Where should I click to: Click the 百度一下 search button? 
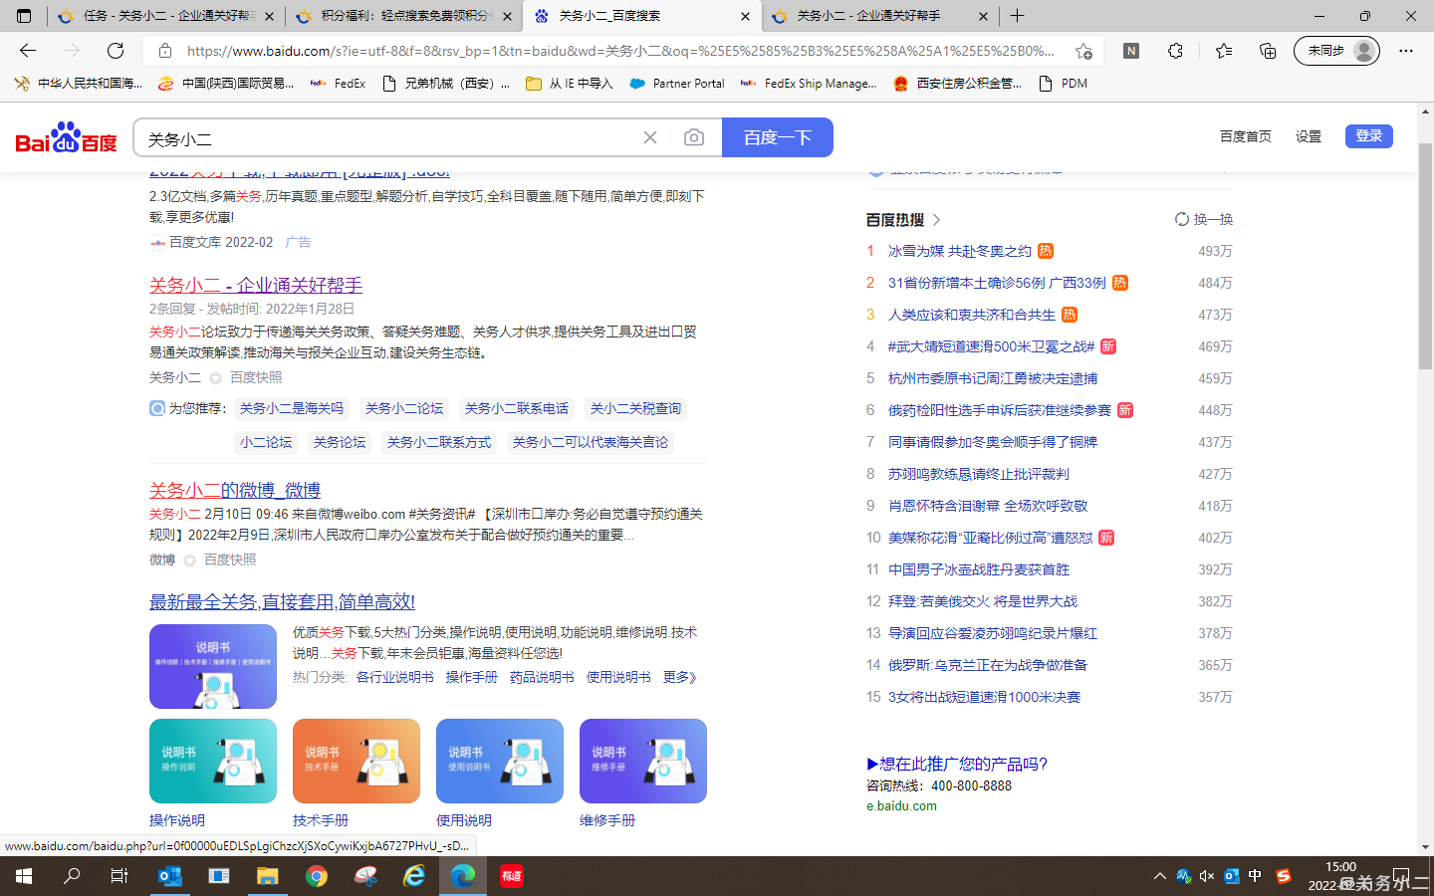tap(777, 137)
